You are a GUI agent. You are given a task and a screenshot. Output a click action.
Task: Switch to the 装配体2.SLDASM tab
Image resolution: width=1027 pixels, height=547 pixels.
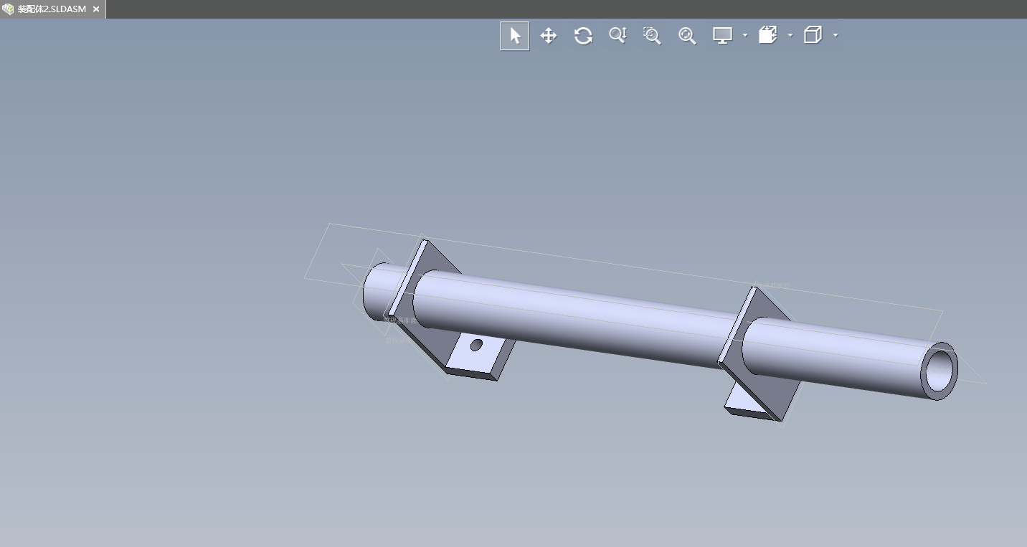52,9
